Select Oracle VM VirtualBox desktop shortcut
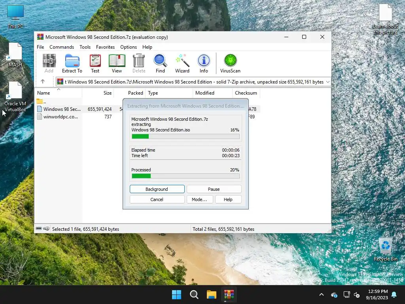405x304 pixels. click(x=15, y=97)
